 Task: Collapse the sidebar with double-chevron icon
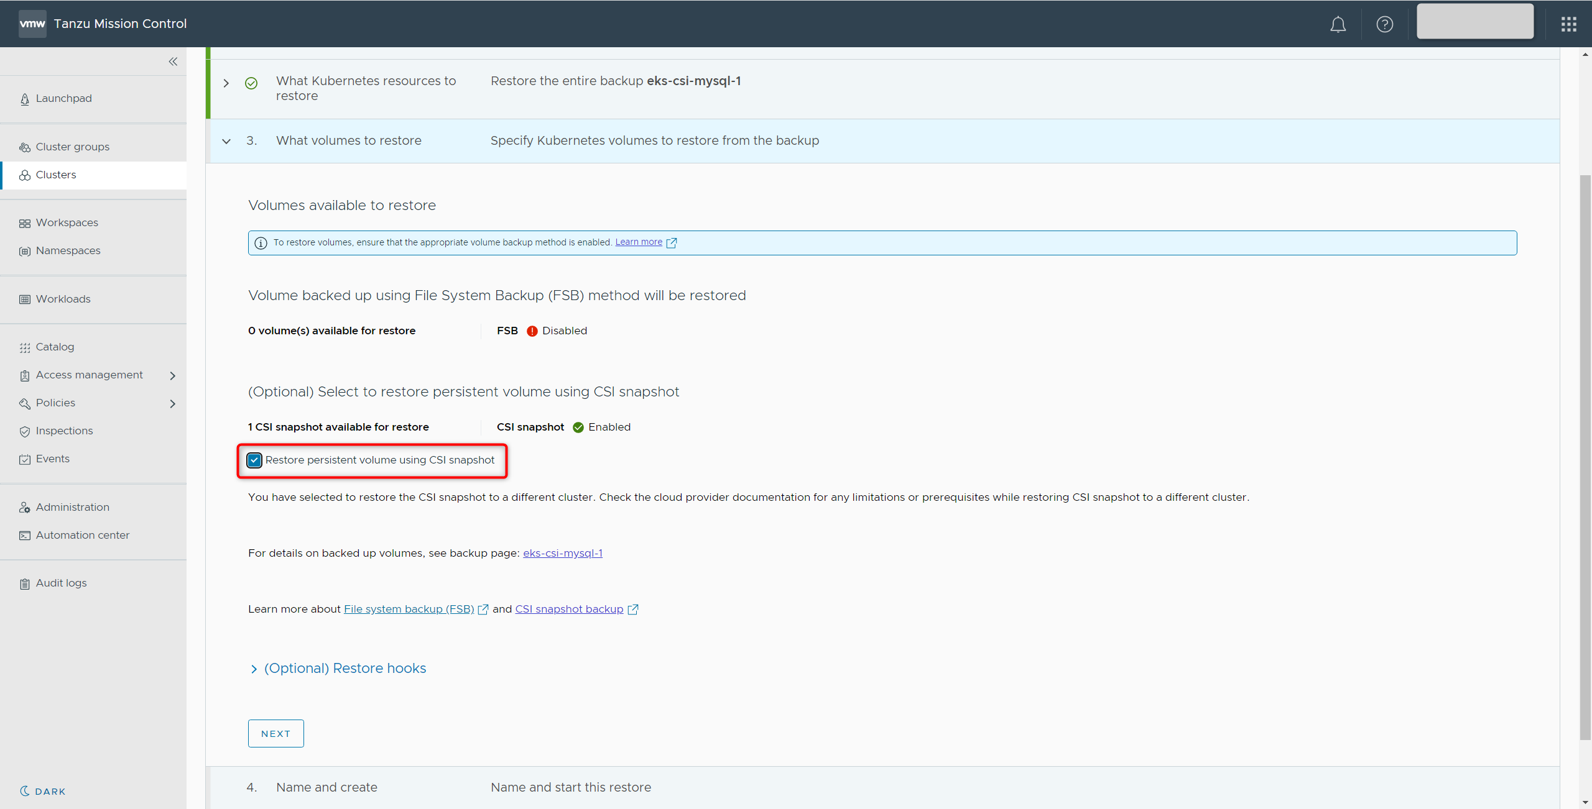click(173, 62)
